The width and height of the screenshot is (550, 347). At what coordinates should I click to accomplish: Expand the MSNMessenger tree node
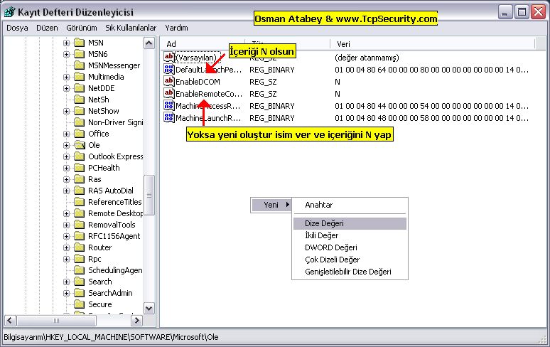67,65
